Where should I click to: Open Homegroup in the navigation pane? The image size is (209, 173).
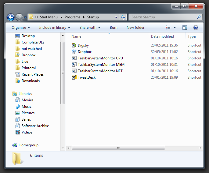(28, 145)
